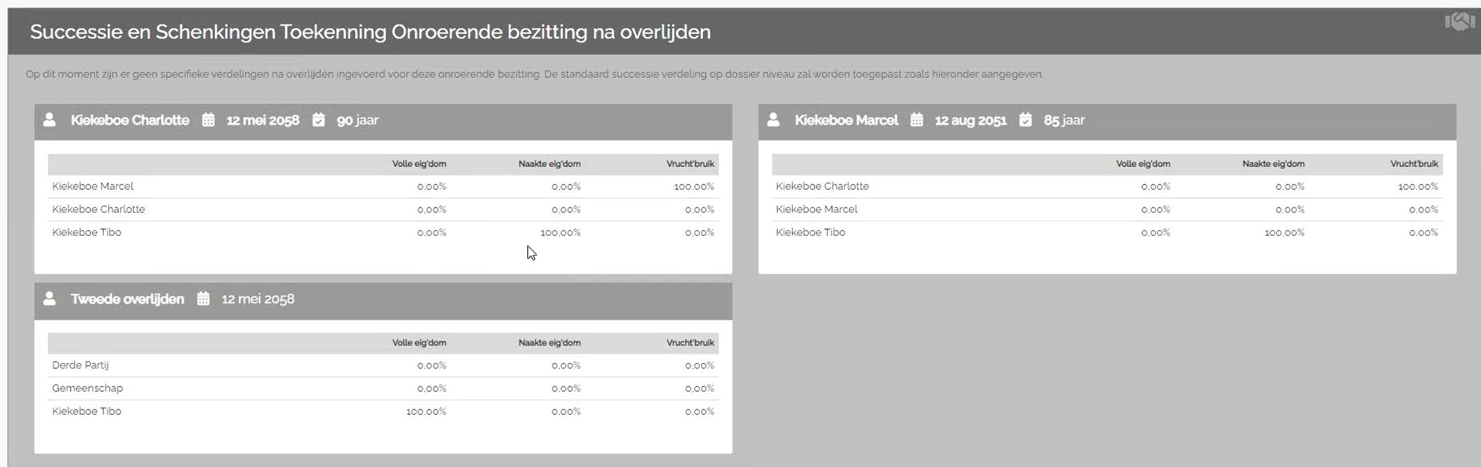The image size is (1481, 467).
Task: Click Marcel's 100,00% Vrucht'bruik in Charlotte's table
Action: click(x=694, y=187)
